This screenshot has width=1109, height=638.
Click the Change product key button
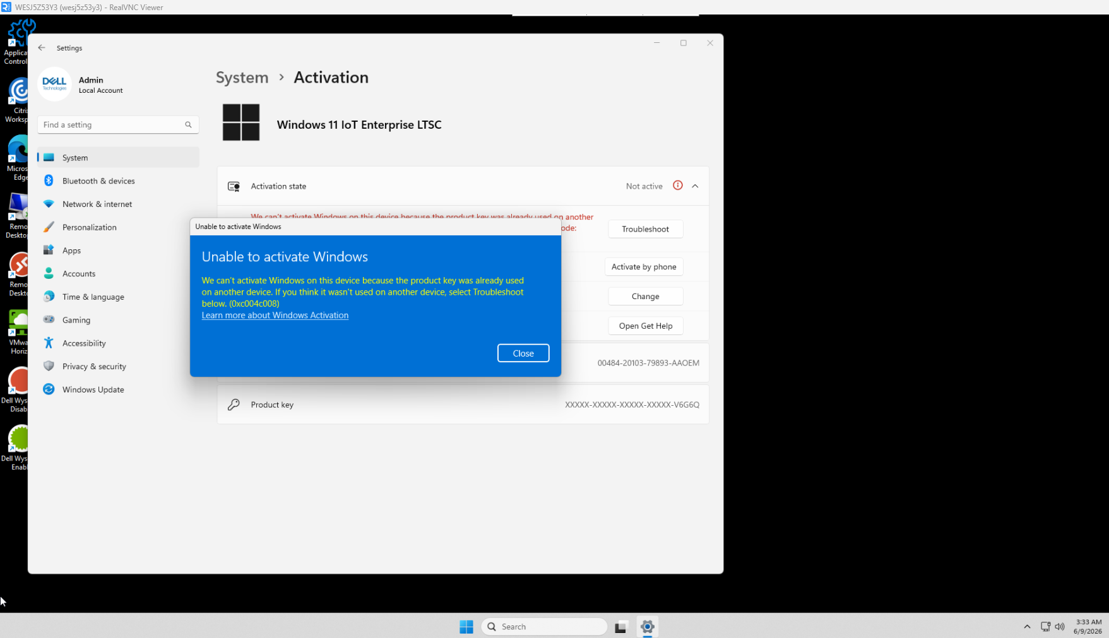click(645, 297)
